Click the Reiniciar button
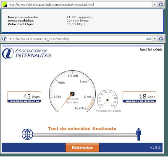The width and height of the screenshot is (168, 157). point(82,147)
